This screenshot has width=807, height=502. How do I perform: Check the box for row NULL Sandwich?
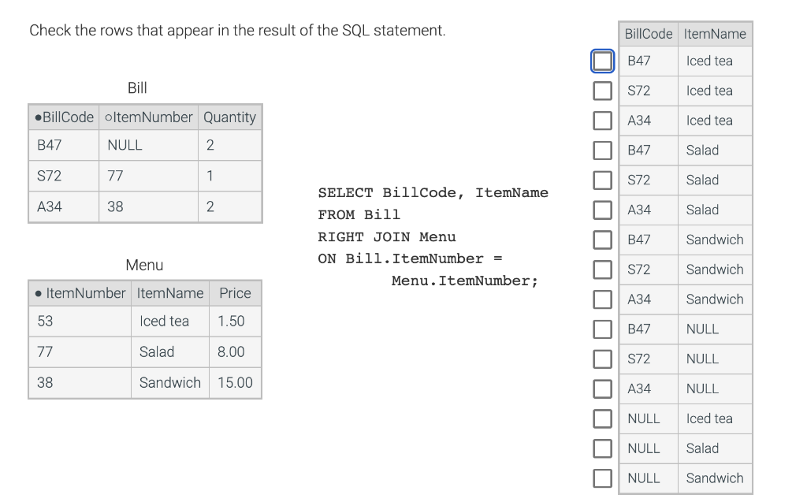tap(602, 478)
